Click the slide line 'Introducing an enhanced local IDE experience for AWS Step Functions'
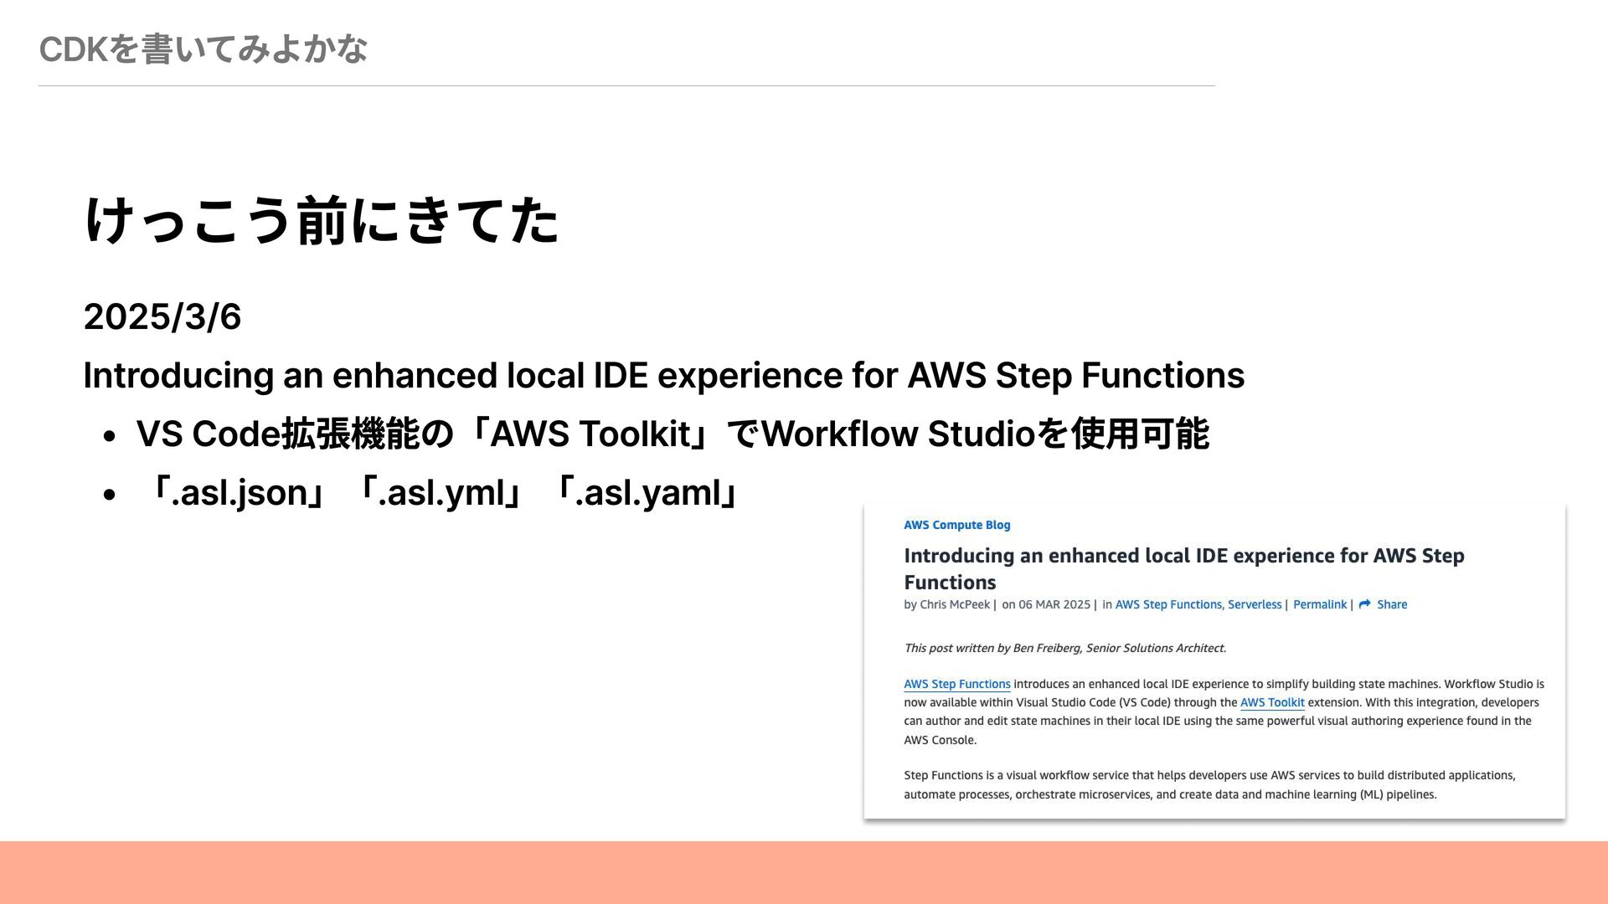1608x904 pixels. click(x=664, y=375)
